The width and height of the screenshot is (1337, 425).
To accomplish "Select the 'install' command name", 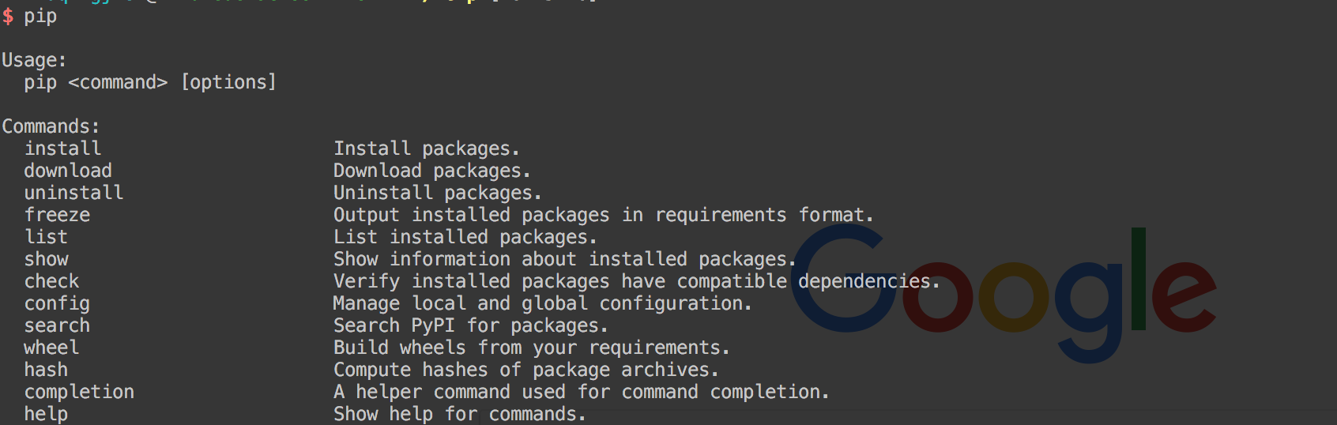I will click(x=62, y=149).
